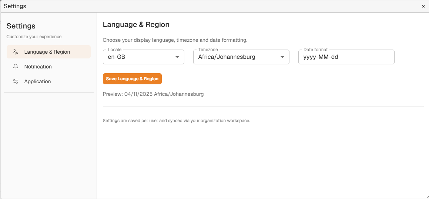Open the Notification settings section
The image size is (429, 199).
click(x=38, y=67)
